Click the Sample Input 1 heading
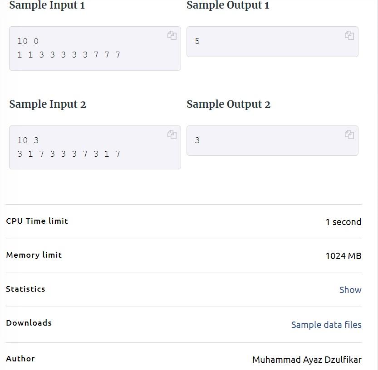Screen dimensions: 378x370 [47, 5]
